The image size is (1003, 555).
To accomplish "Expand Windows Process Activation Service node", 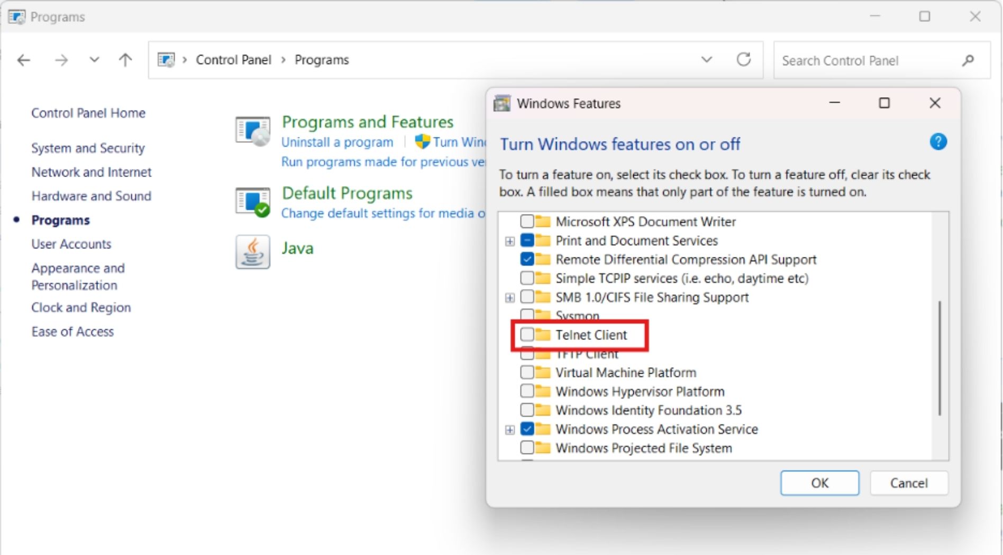I will pos(509,430).
